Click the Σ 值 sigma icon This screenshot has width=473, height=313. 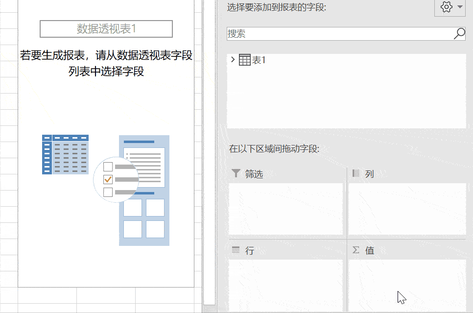pyautogui.click(x=356, y=250)
